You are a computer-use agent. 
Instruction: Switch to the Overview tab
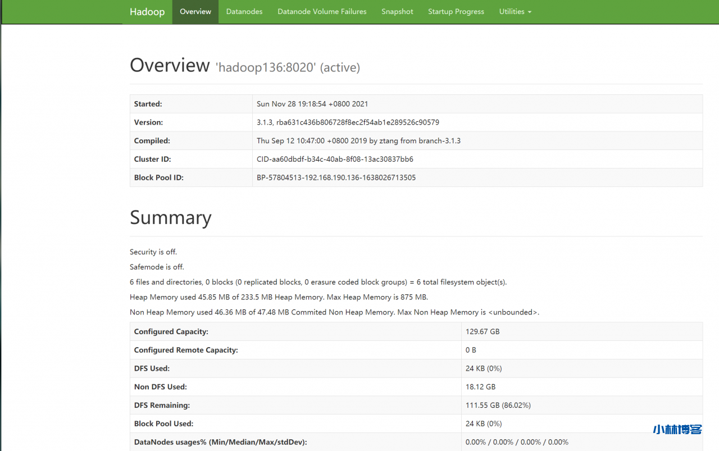coord(195,12)
